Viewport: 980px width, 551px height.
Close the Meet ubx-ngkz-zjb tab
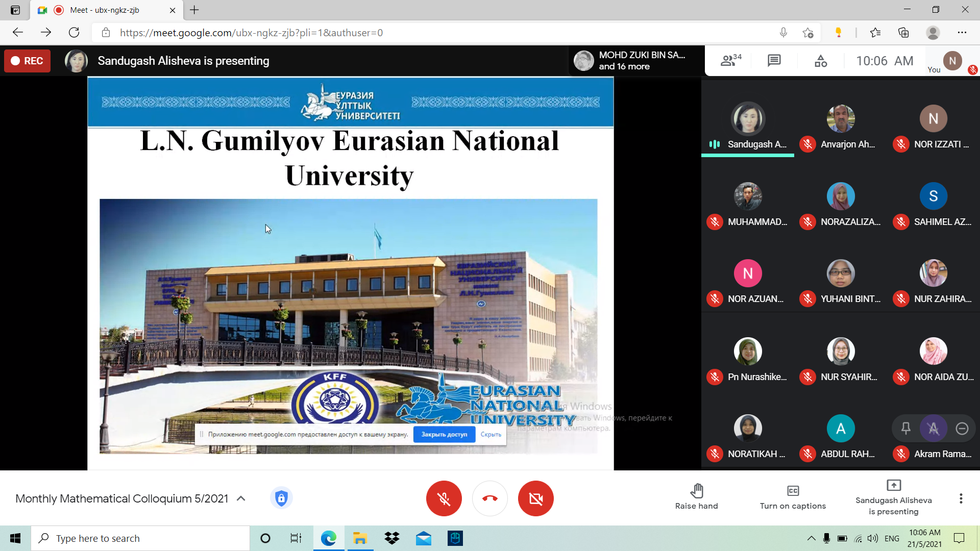tap(173, 10)
